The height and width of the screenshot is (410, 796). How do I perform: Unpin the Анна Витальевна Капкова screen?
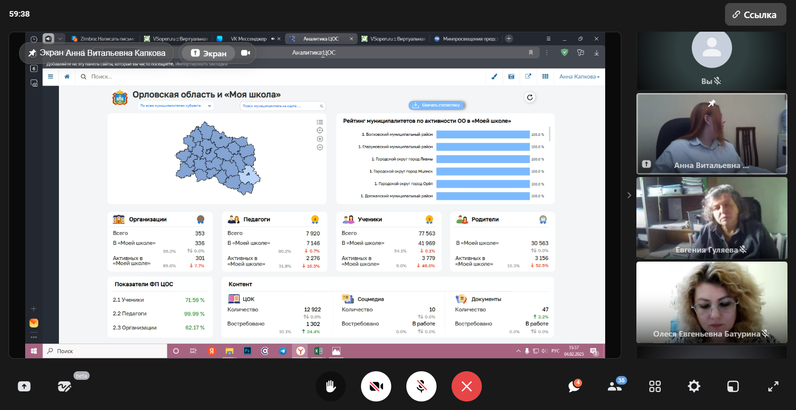coord(33,53)
